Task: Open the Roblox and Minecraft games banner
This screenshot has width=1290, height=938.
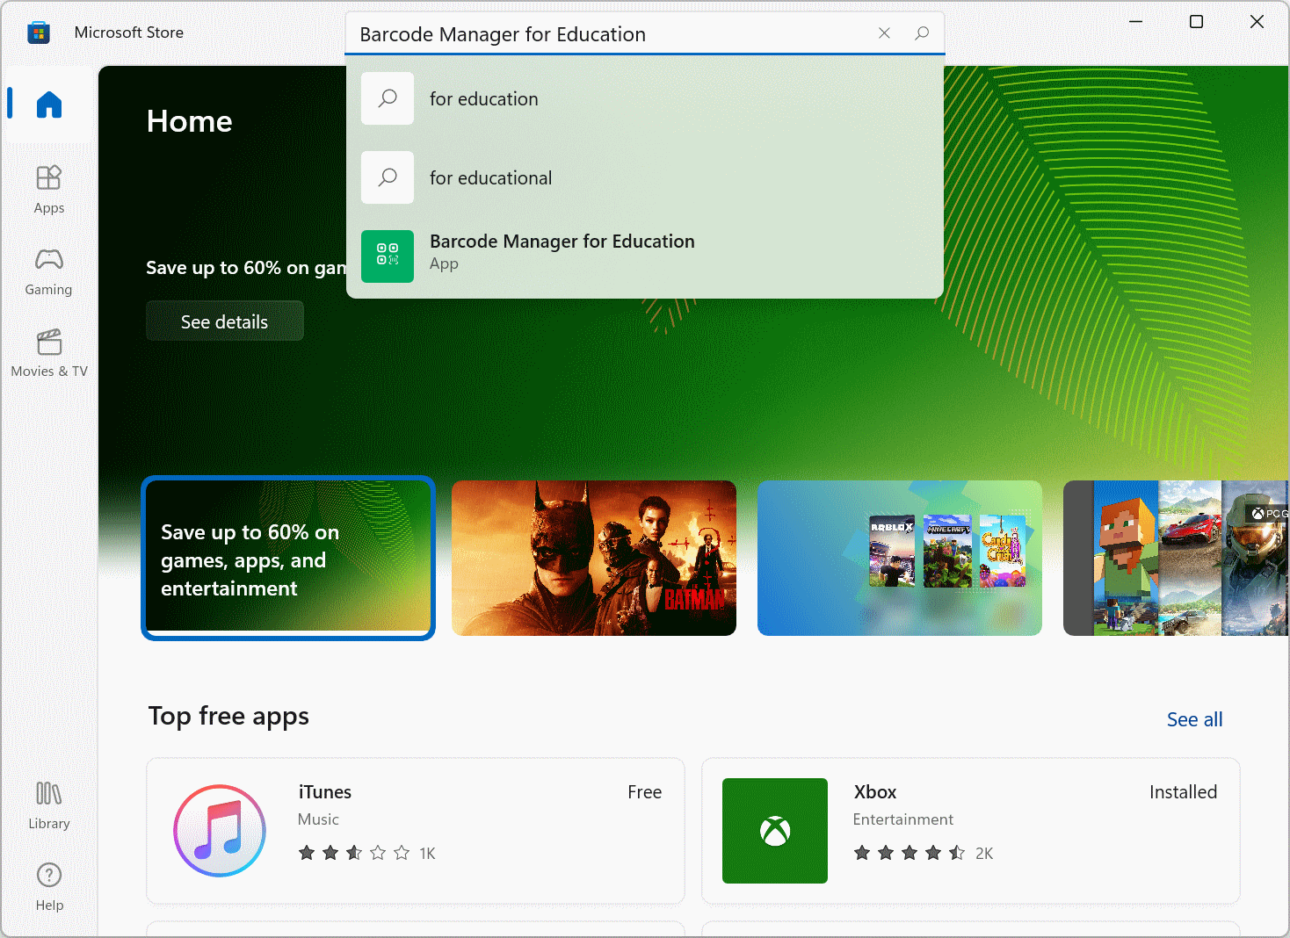Action: 900,558
